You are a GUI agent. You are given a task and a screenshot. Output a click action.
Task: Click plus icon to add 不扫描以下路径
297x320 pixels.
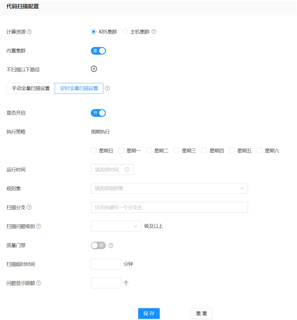coord(94,69)
